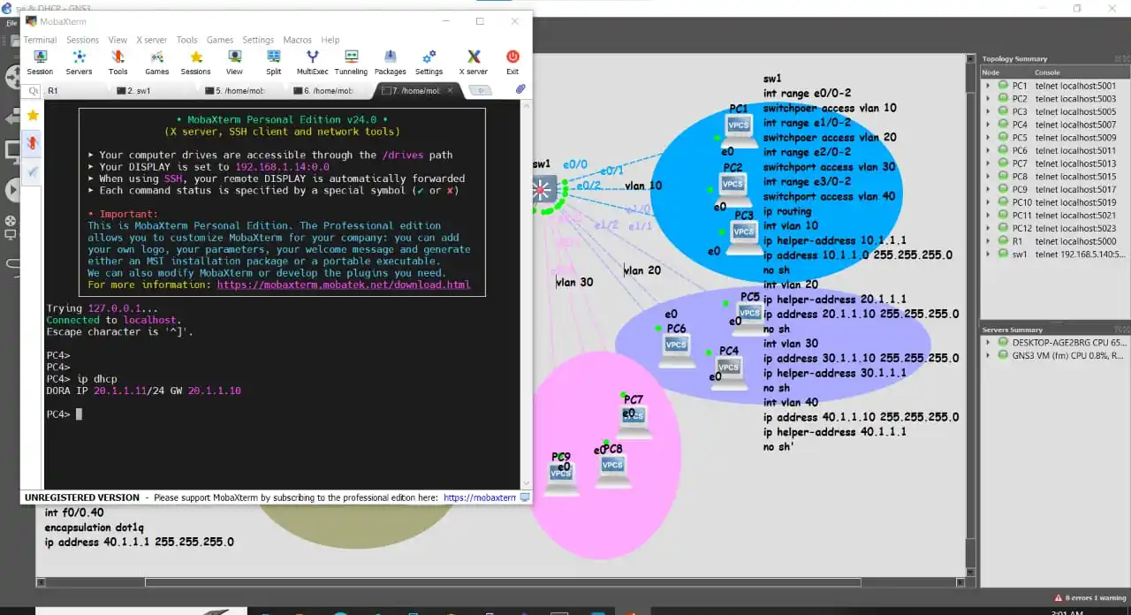Open the Terminal menu
Image resolution: width=1131 pixels, height=615 pixels.
pos(40,40)
